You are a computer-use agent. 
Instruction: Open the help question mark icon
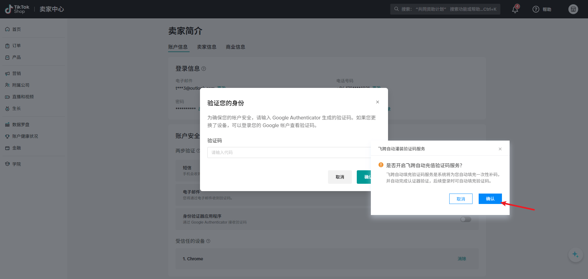pos(536,9)
